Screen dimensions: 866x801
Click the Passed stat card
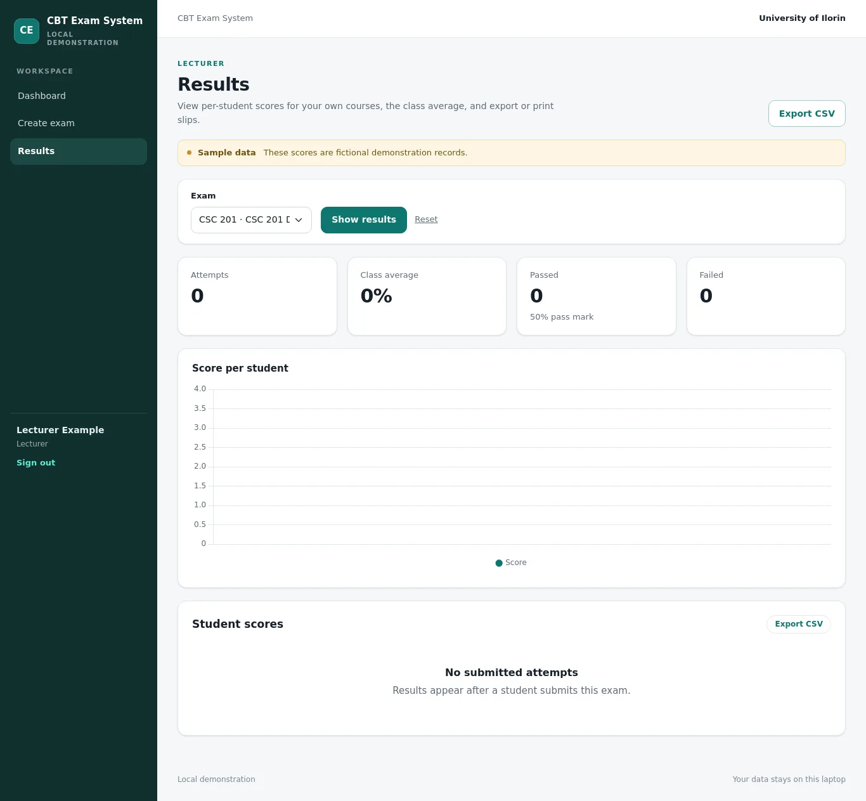coord(597,296)
